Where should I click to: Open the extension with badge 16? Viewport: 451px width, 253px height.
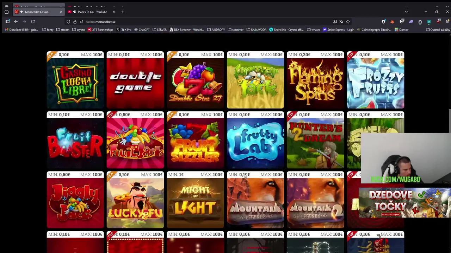(402, 22)
